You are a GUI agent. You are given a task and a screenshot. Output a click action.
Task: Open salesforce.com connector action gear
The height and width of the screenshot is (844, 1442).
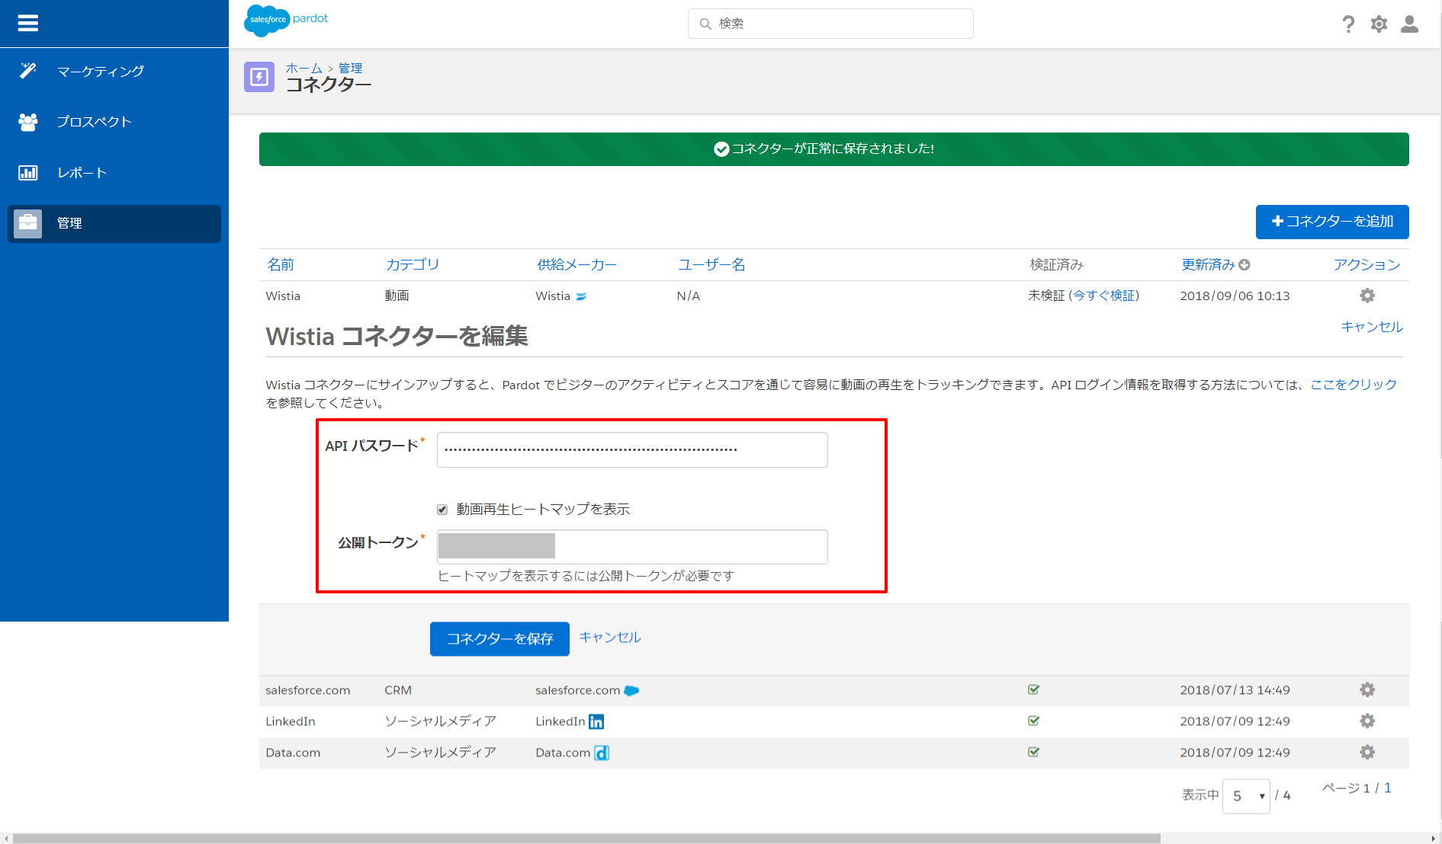pyautogui.click(x=1367, y=690)
